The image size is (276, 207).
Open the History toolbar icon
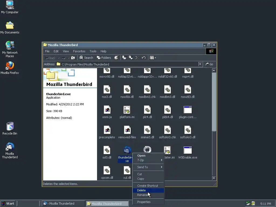tap(116, 58)
